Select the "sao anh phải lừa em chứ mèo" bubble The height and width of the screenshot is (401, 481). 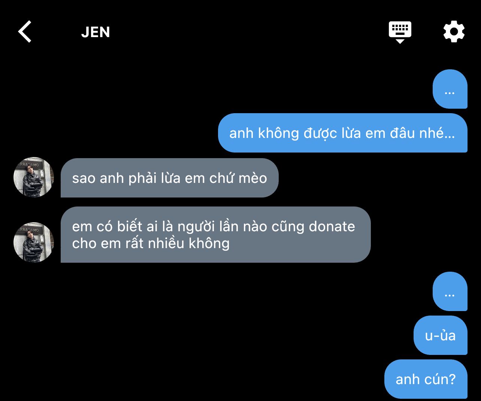click(170, 178)
